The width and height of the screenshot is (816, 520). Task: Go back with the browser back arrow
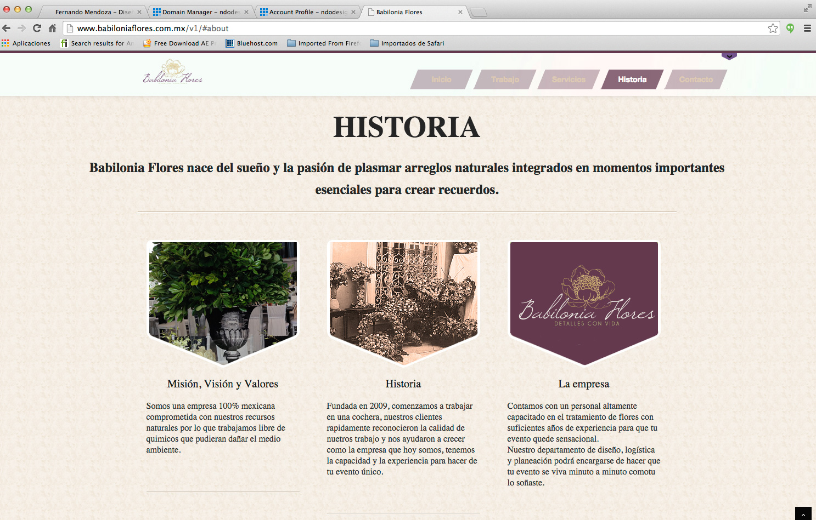pyautogui.click(x=7, y=28)
